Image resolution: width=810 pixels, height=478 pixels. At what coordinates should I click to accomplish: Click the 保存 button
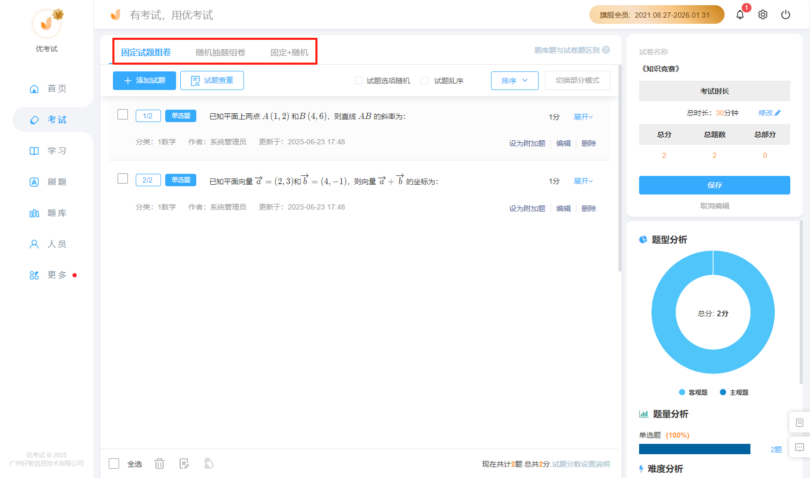[x=714, y=185]
